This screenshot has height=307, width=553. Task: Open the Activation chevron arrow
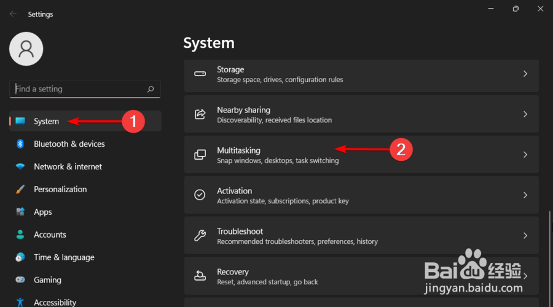(525, 195)
